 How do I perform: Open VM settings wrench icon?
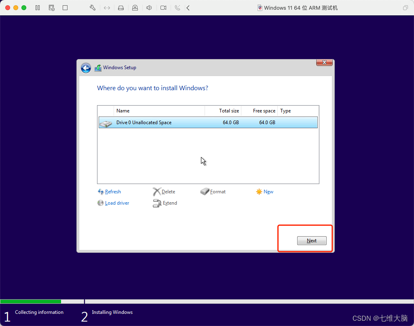pos(93,8)
